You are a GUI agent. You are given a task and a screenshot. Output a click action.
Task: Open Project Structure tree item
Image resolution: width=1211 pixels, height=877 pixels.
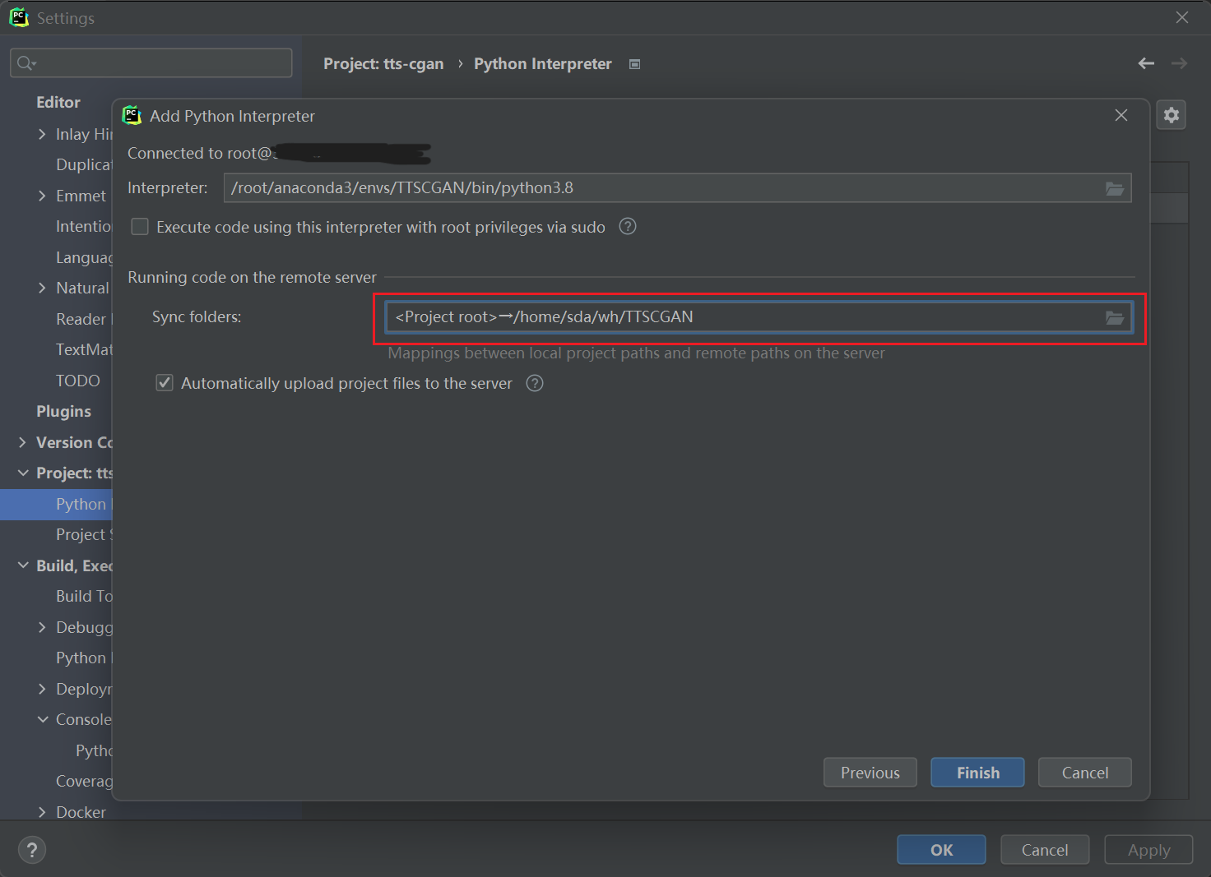(83, 534)
